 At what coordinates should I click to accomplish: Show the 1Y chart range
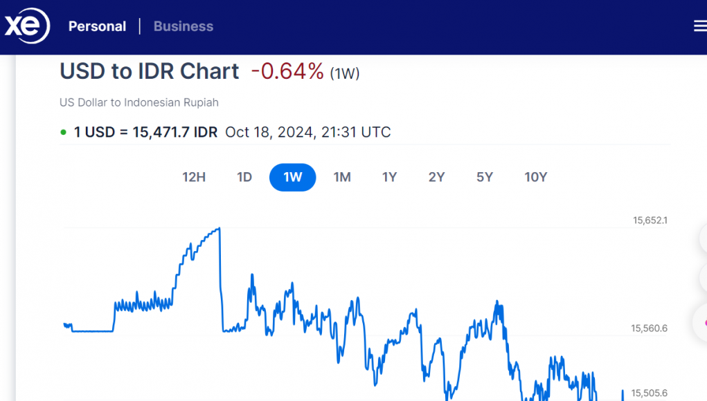389,177
